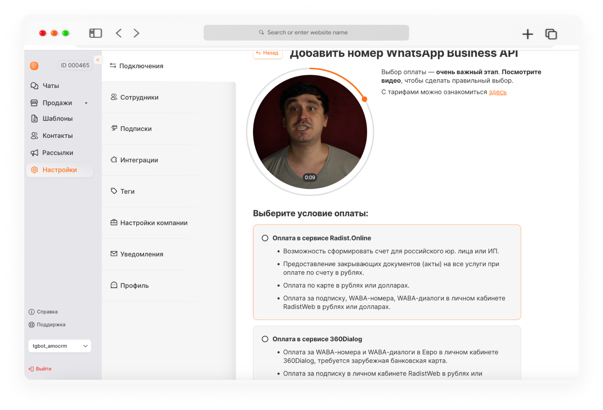603x410 pixels.
Task: Click the Справка info icon
Action: (x=32, y=312)
